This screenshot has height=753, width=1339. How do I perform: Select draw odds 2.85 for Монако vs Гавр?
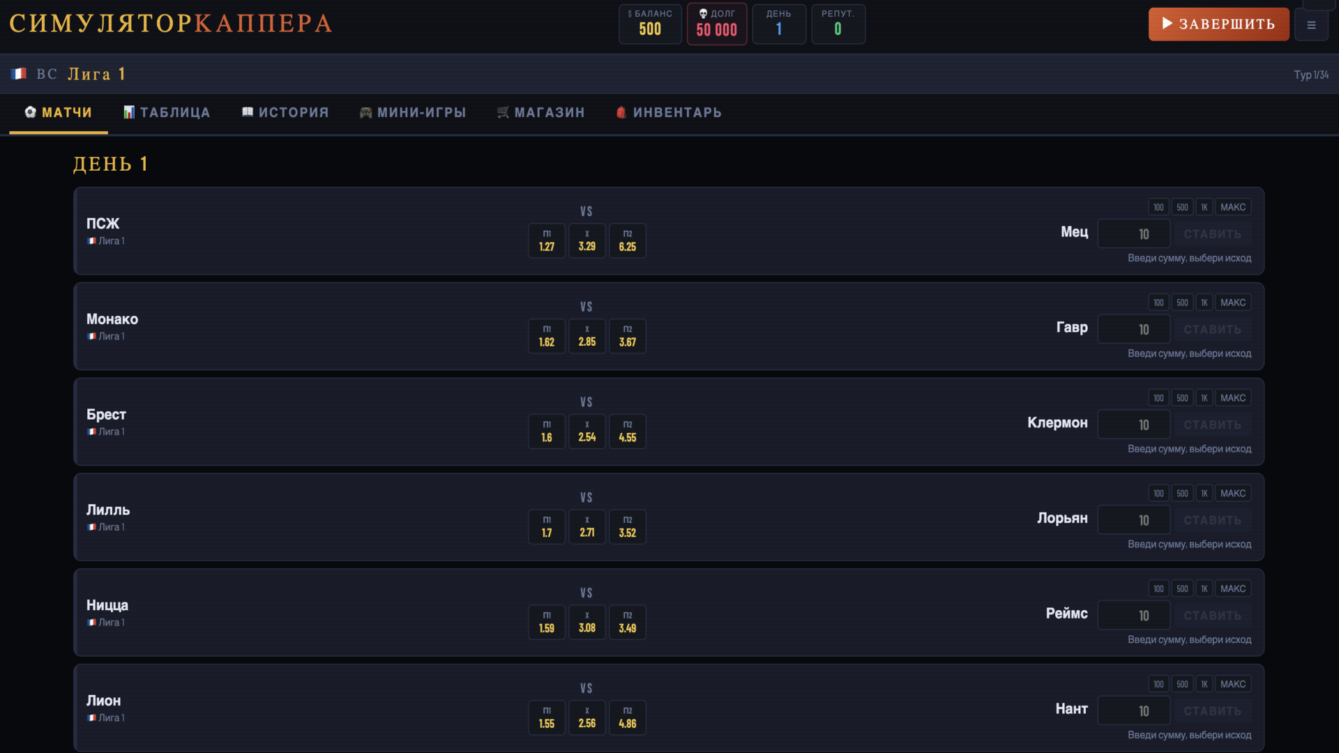[x=587, y=336]
